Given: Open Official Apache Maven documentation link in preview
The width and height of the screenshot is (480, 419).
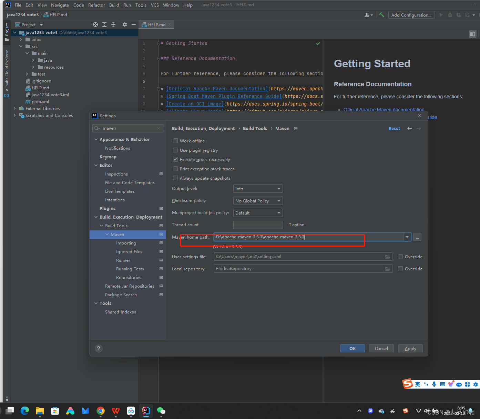Looking at the screenshot, I should (384, 110).
